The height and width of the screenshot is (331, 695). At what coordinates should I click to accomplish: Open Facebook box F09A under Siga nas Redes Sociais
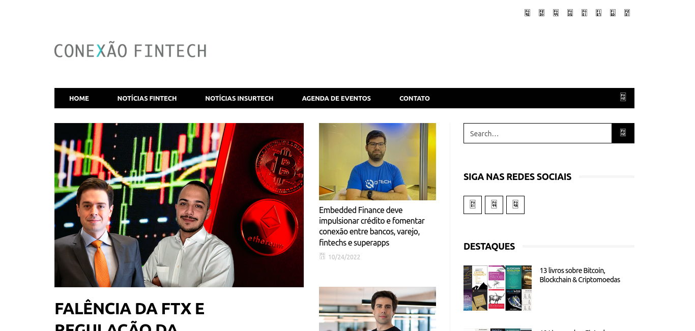pos(515,205)
